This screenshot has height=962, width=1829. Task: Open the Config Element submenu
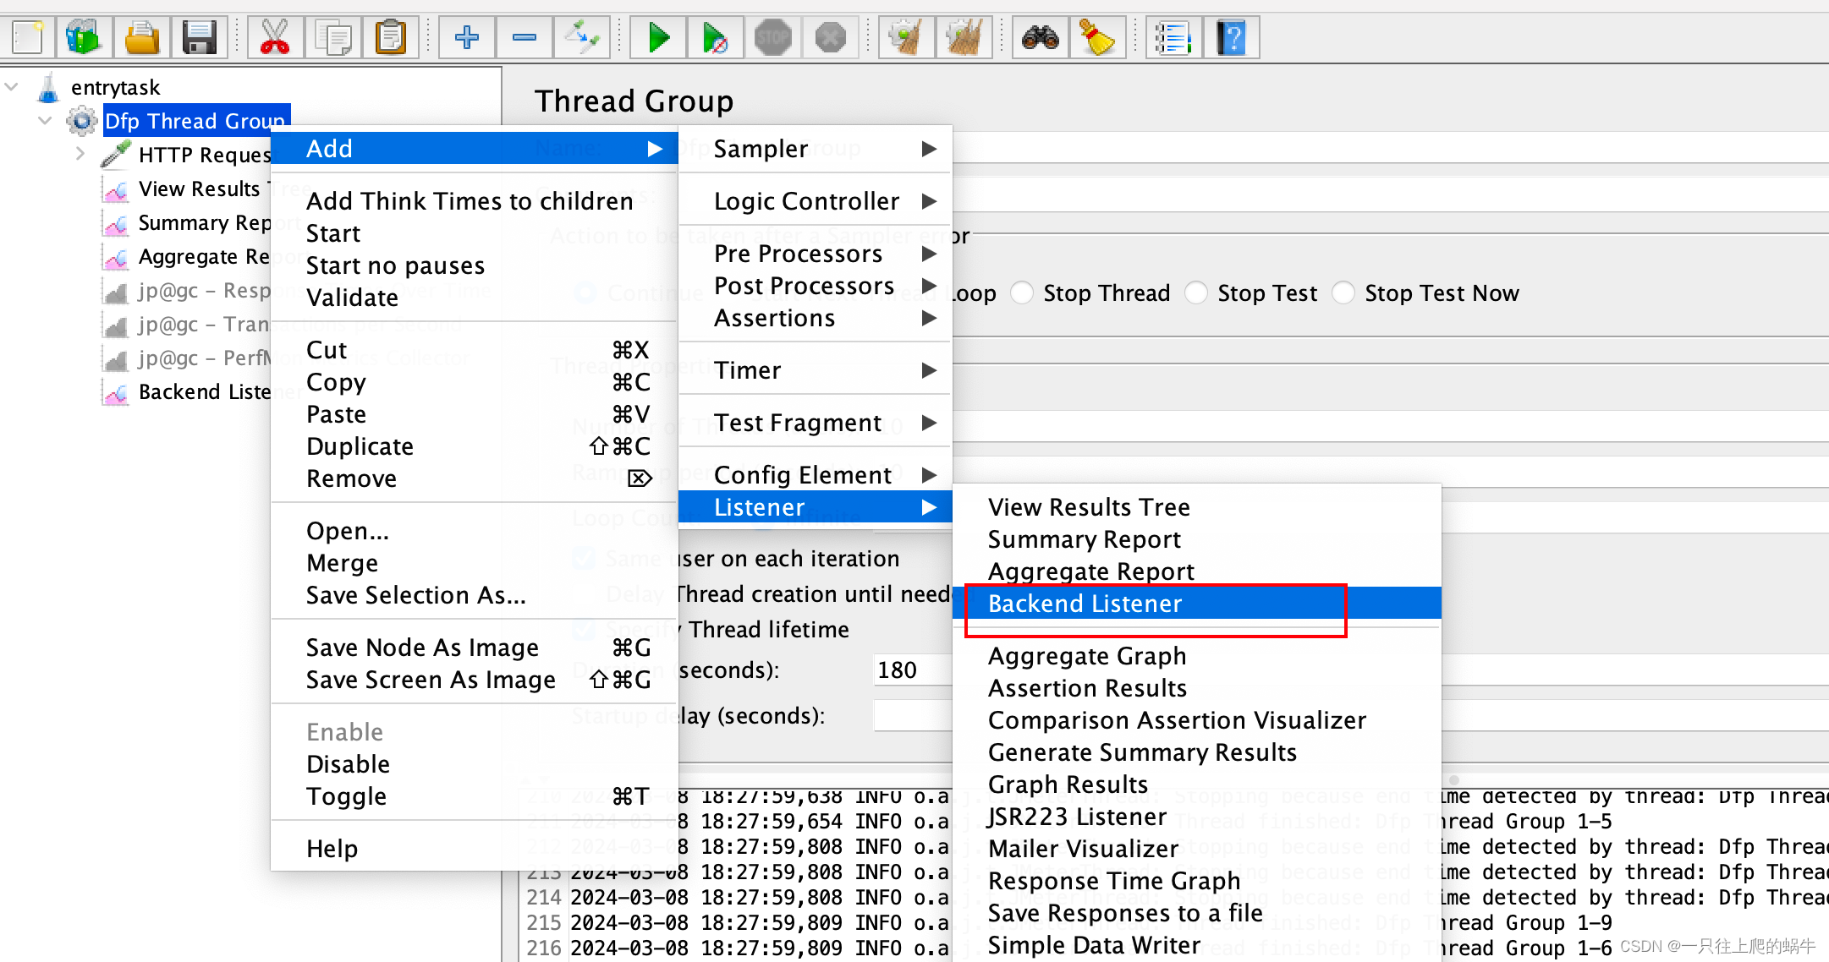click(x=816, y=475)
